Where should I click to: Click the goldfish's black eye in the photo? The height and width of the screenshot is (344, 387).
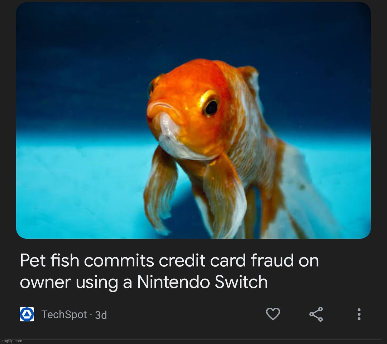point(211,107)
